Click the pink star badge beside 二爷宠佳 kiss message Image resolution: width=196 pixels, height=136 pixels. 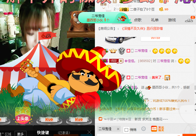[x=128, y=51]
